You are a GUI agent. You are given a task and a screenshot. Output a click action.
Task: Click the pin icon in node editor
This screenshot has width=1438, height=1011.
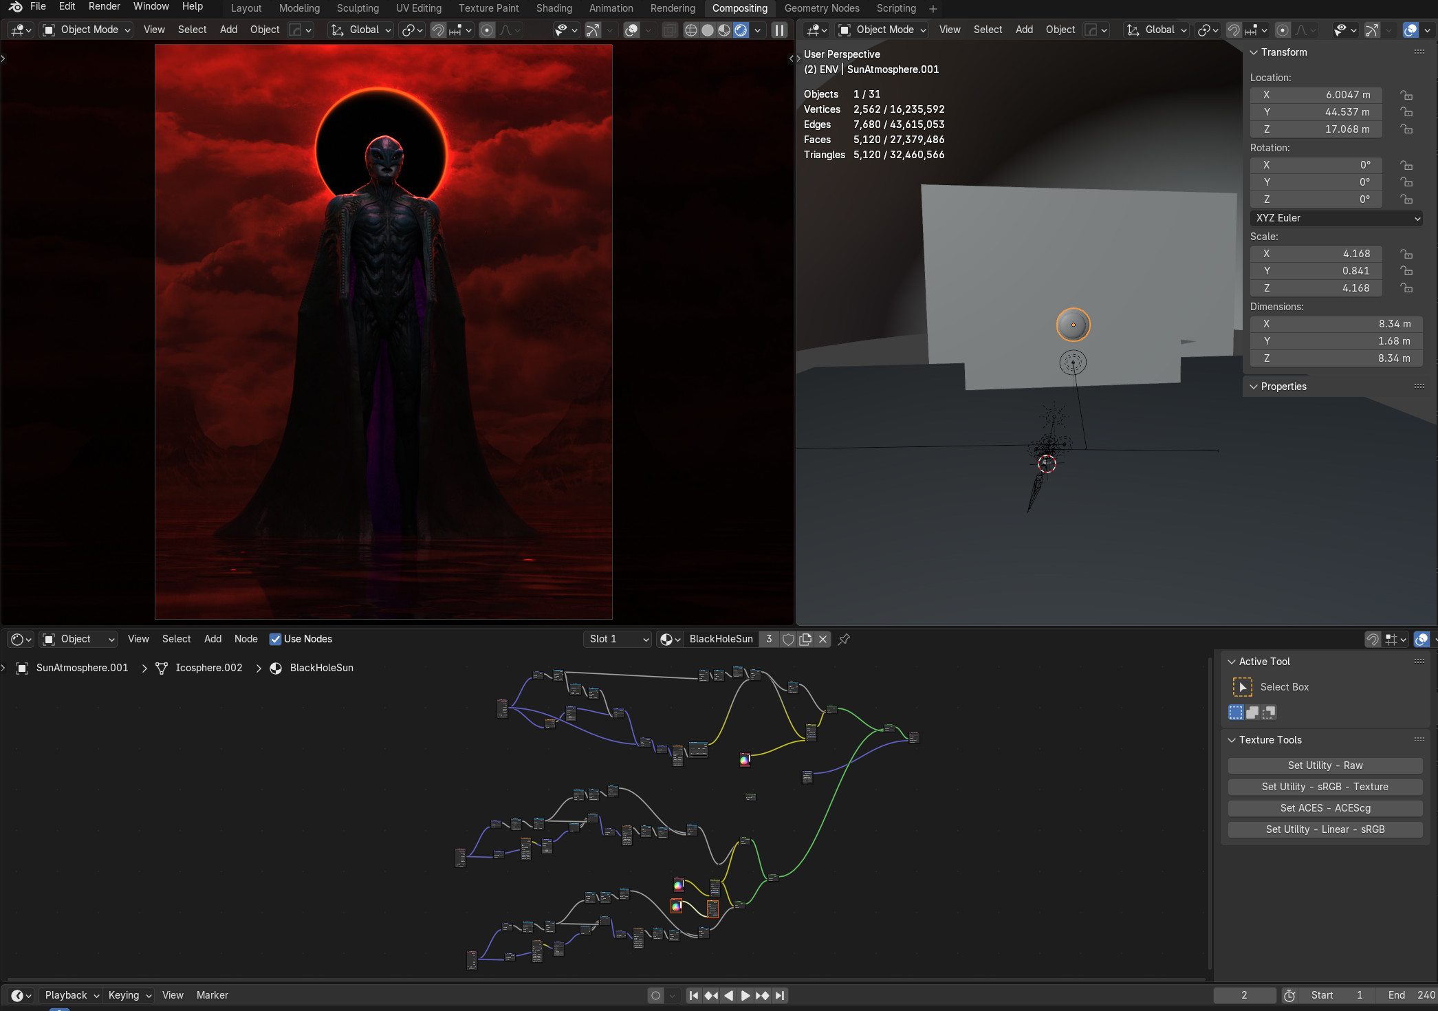click(844, 639)
